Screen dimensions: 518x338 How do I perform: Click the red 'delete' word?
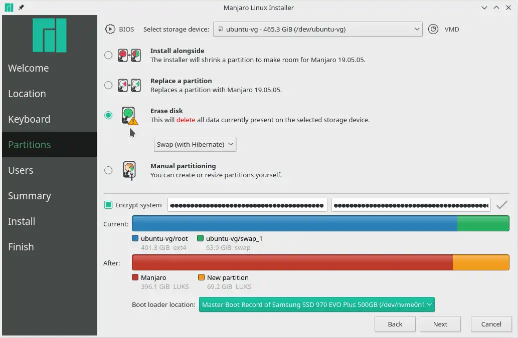186,120
